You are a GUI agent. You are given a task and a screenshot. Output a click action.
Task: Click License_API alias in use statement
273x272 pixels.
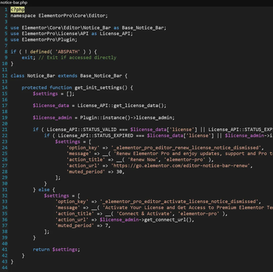(x=116, y=34)
